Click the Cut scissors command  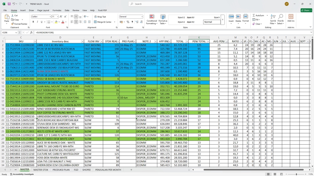pyautogui.click(x=14, y=15)
